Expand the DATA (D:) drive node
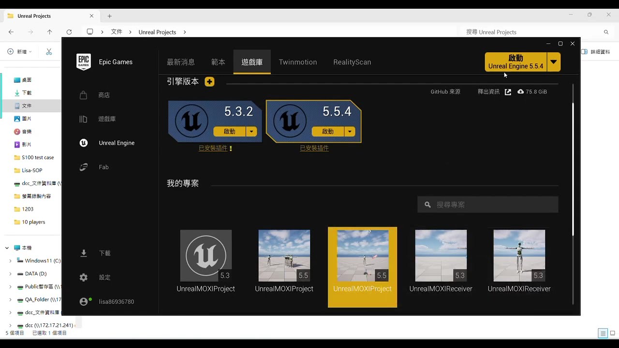This screenshot has height=348, width=619. pos(11,274)
